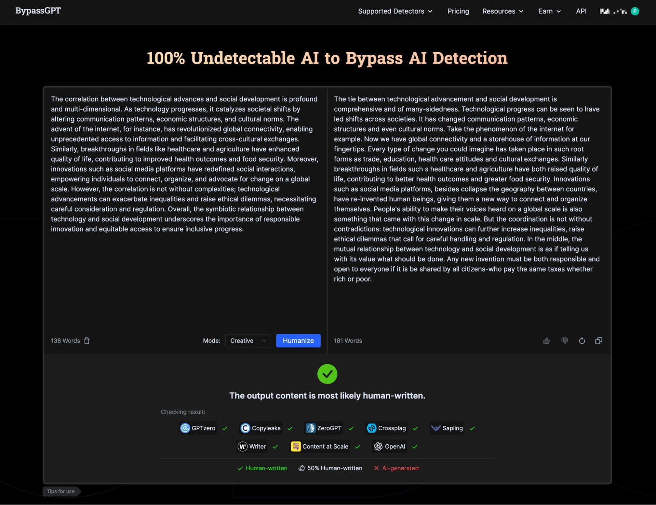Viewport: 656px width, 505px height.
Task: Go to the API page
Action: [x=581, y=11]
